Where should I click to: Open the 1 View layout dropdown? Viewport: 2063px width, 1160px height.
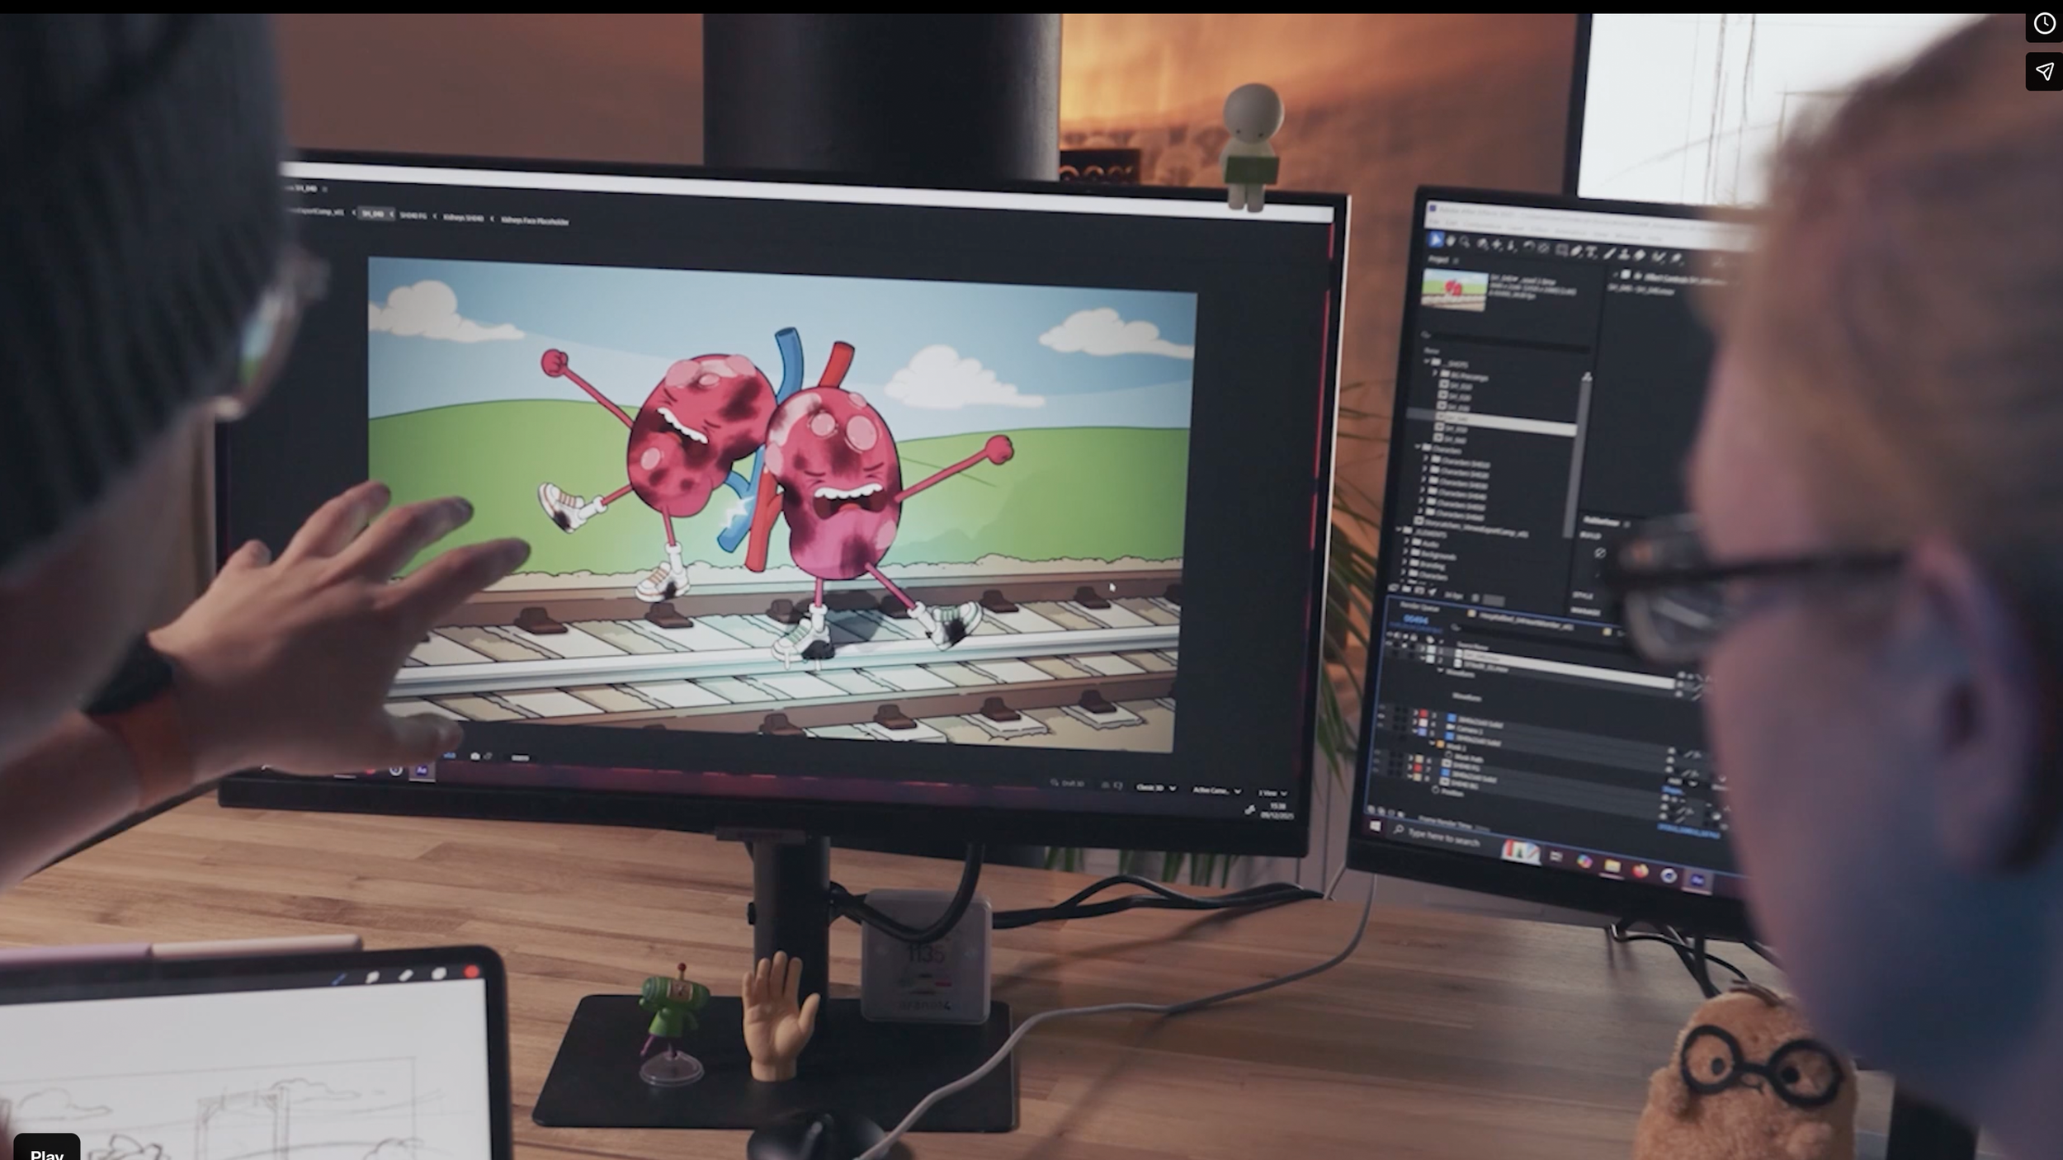coord(1273,794)
